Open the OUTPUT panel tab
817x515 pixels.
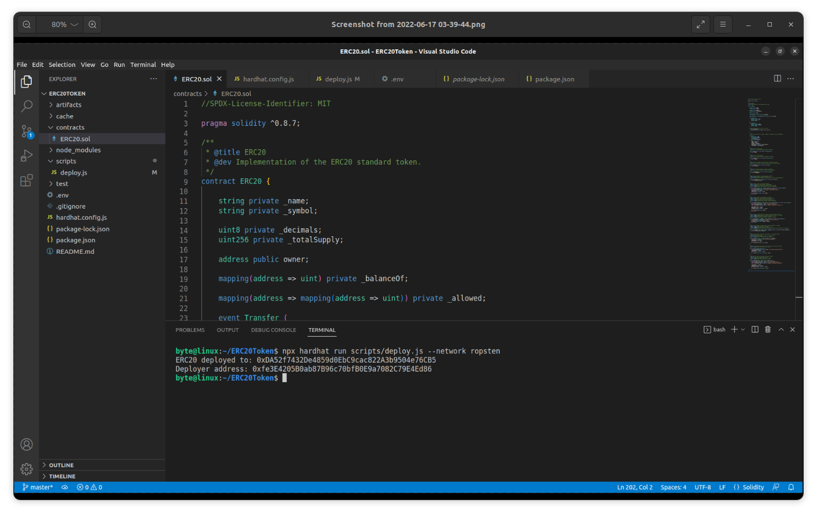(x=228, y=330)
